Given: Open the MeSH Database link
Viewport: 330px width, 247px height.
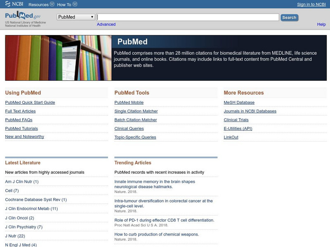Looking at the screenshot, I should point(239,103).
